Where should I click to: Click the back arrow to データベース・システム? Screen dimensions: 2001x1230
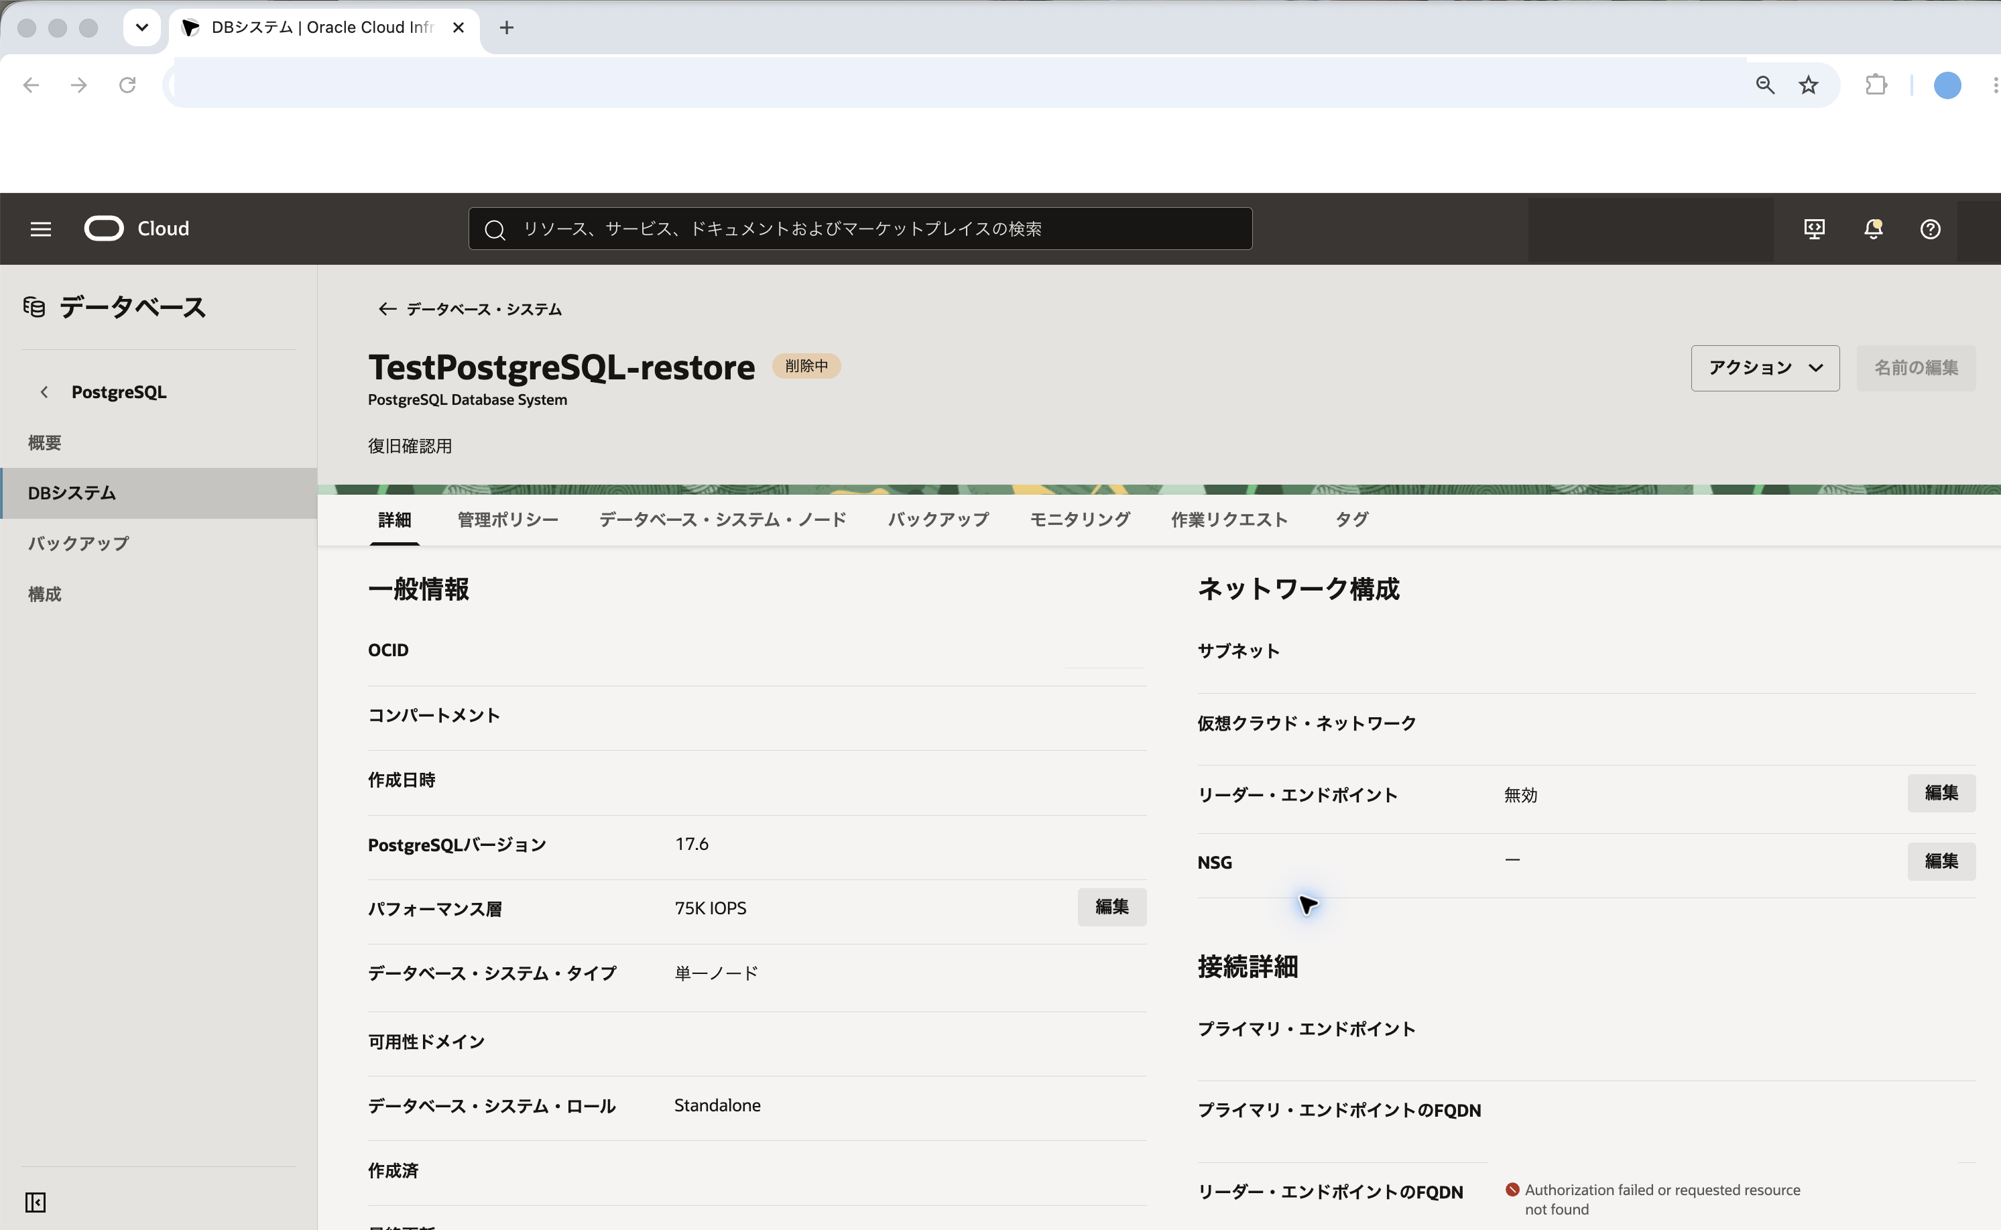coord(387,309)
